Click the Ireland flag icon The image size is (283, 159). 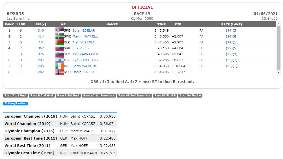[x=60, y=66]
